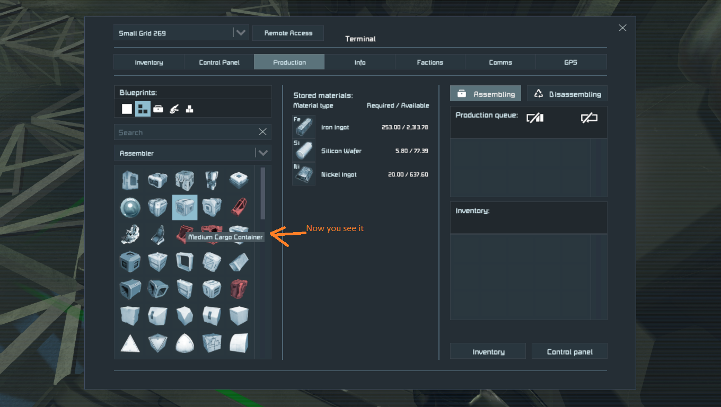The height and width of the screenshot is (407, 721).
Task: Expand the Assembler selection dropdown
Action: click(x=192, y=153)
